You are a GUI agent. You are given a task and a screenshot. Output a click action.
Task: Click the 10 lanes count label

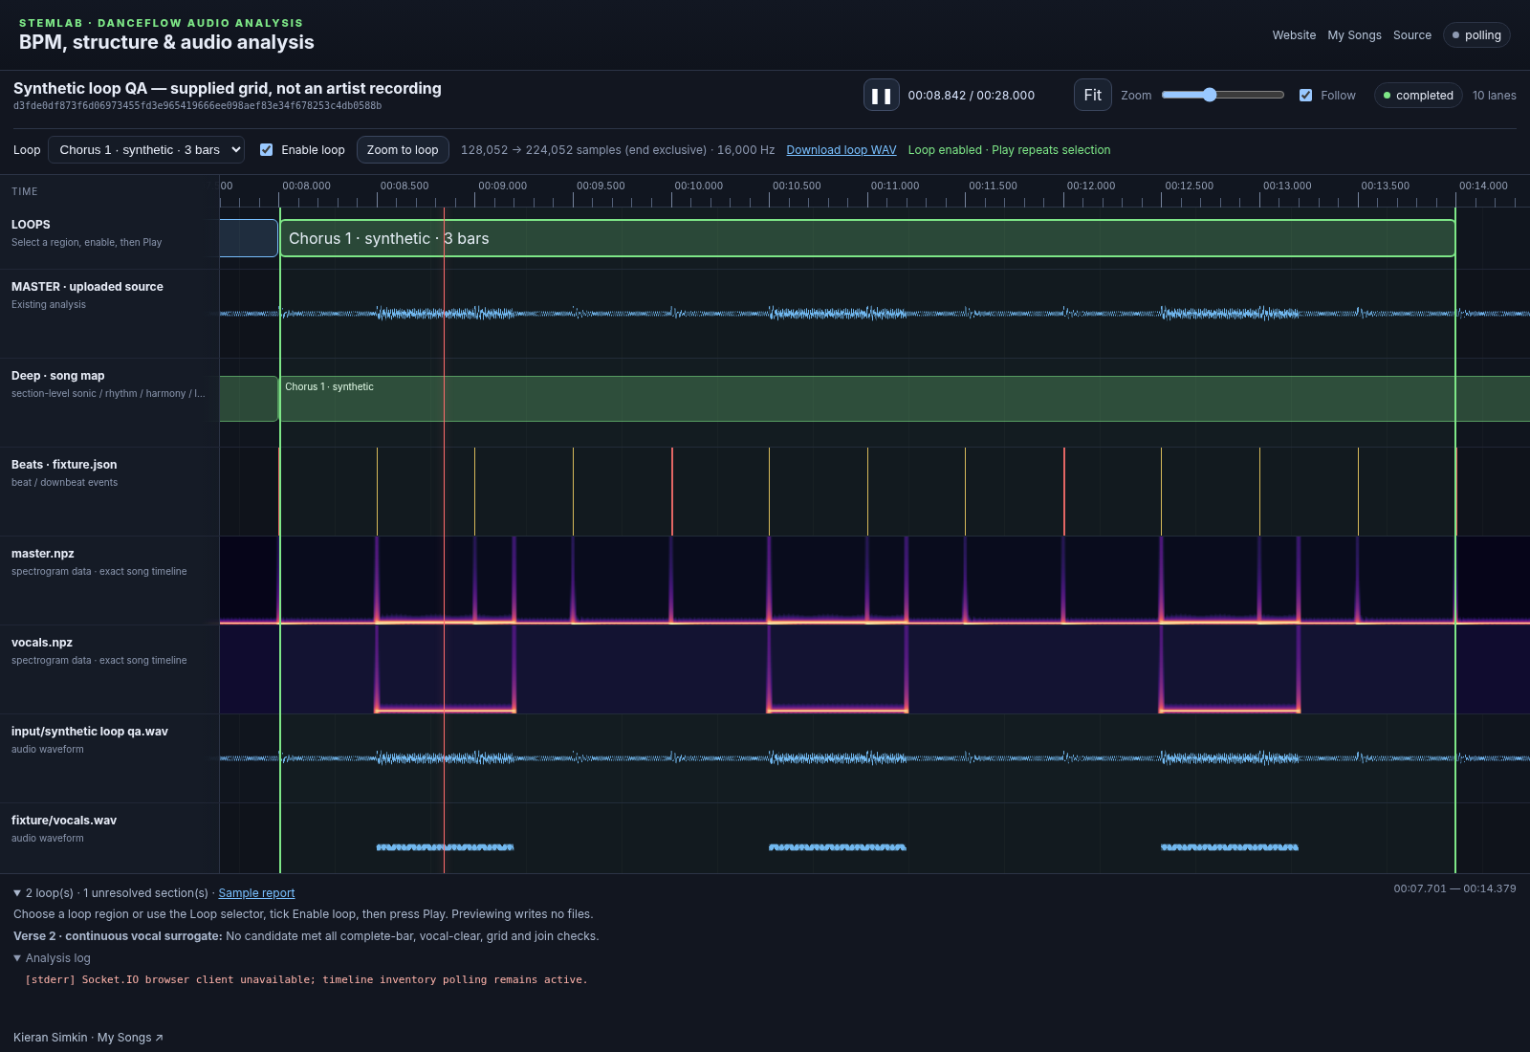[x=1495, y=96]
